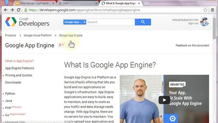Click the Google App Engine page title
The height and width of the screenshot is (123, 218).
(30, 45)
